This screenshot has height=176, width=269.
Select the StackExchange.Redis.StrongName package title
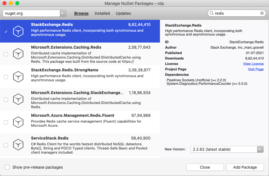(65, 70)
